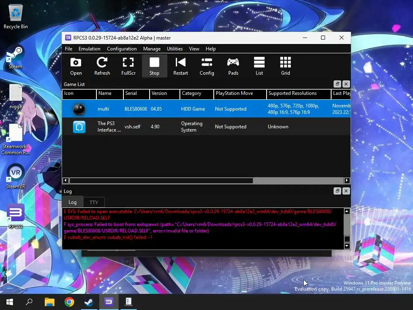Image resolution: width=413 pixels, height=310 pixels.
Task: Select the multi game icon
Action: pyautogui.click(x=79, y=109)
